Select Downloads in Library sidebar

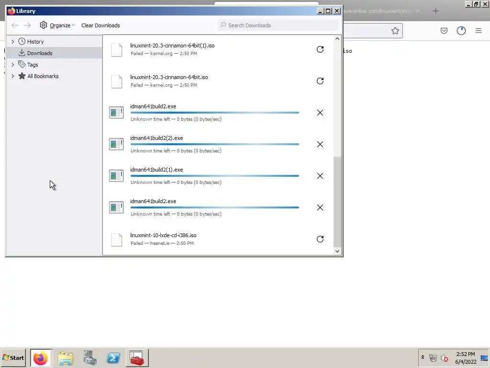(x=55, y=53)
